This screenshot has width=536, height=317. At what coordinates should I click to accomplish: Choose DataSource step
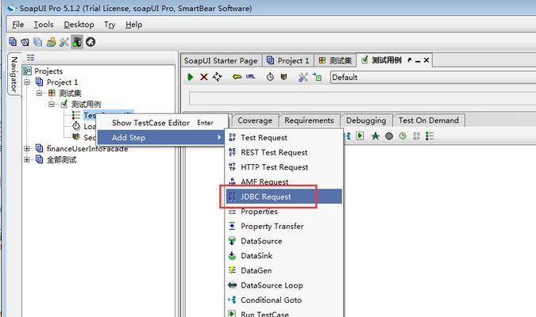point(284,241)
